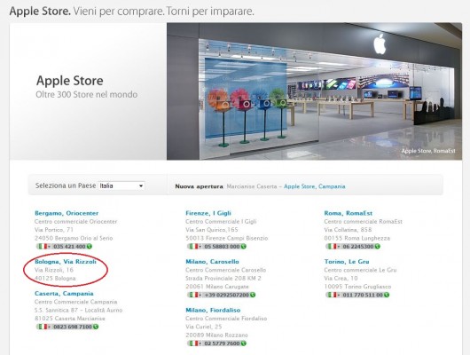Image resolution: width=470 pixels, height=355 pixels.
Task: Click the phone number 05 58803 000
Action: 222,247
